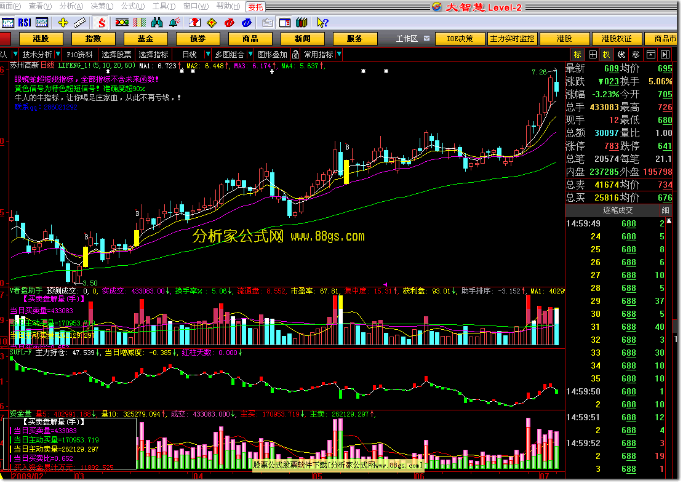Expand the 技术分析 dropdown arrow
Viewport: 683px width, 483px height.
(57, 54)
